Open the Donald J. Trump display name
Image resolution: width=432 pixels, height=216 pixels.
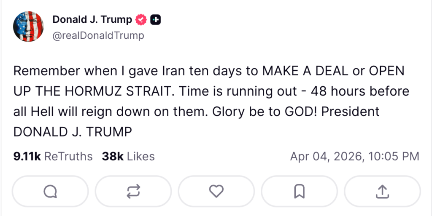(92, 19)
